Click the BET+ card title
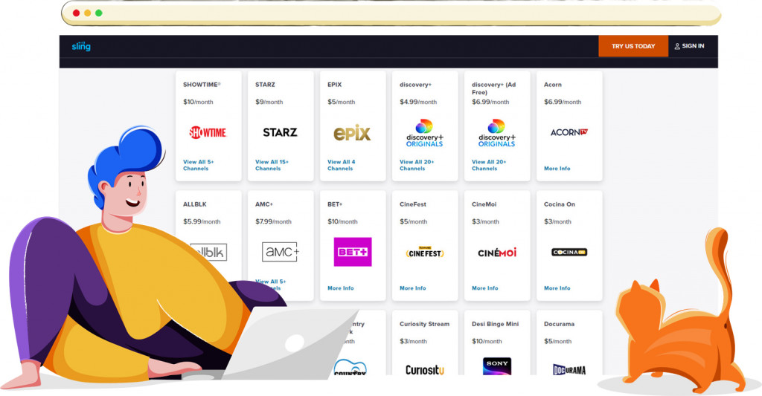Image resolution: width=762 pixels, height=396 pixels. (x=335, y=204)
